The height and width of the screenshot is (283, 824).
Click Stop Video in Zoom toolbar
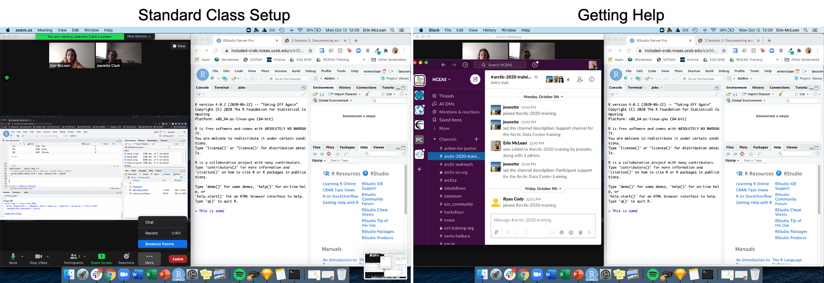(38, 258)
